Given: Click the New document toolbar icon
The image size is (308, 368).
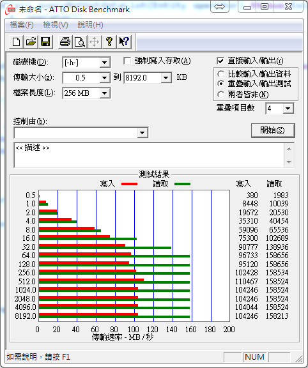Looking at the screenshot, I should [x=16, y=42].
